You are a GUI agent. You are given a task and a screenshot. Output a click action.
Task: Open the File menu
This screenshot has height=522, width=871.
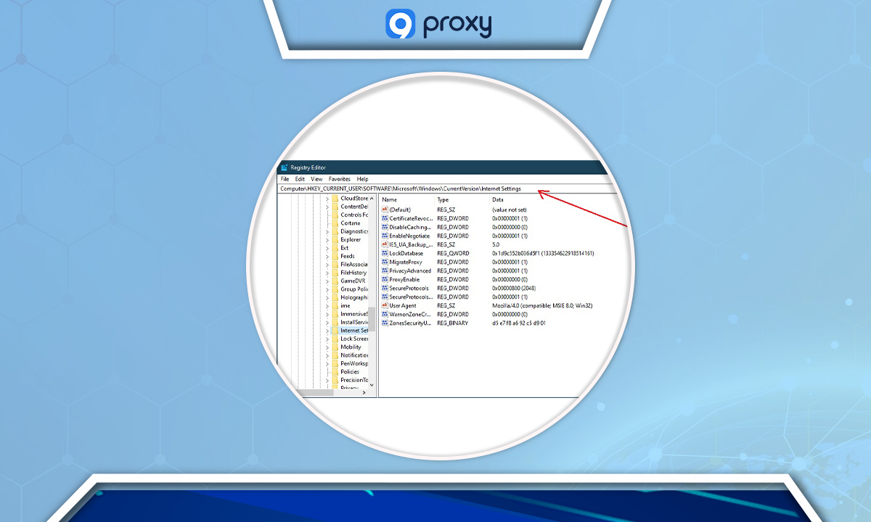pyautogui.click(x=285, y=179)
